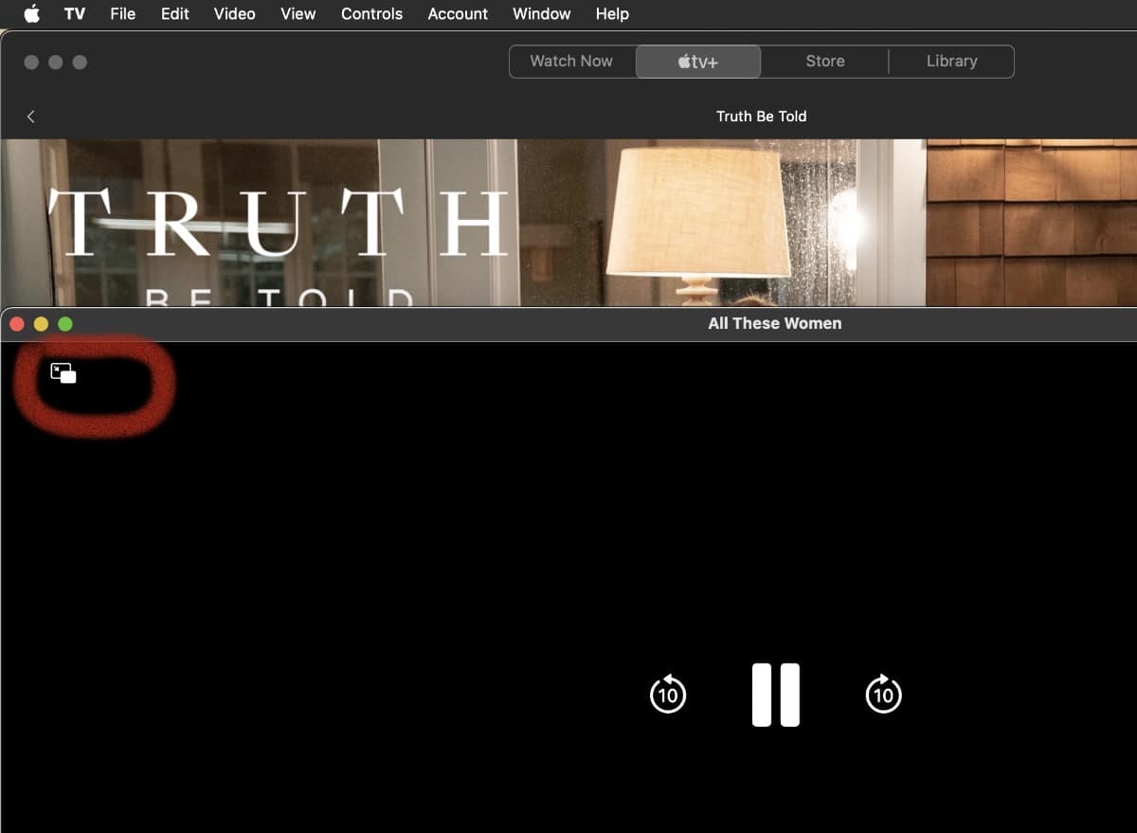Enter picture-in-picture mode in the player
The height and width of the screenshot is (833, 1137).
(63, 373)
